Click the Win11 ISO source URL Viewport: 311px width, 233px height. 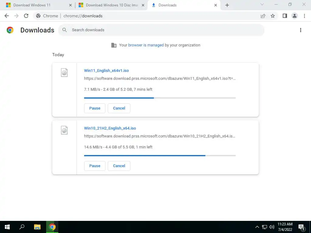(x=160, y=79)
